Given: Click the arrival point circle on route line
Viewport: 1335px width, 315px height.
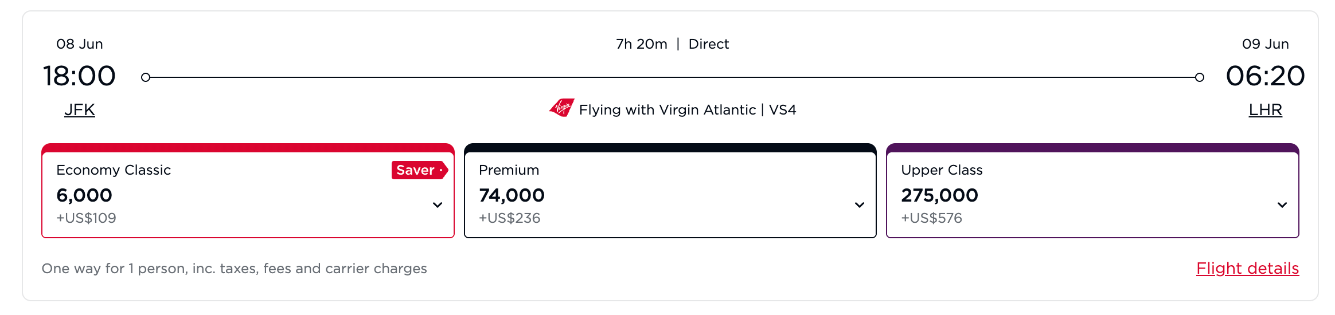Looking at the screenshot, I should coord(1199,77).
